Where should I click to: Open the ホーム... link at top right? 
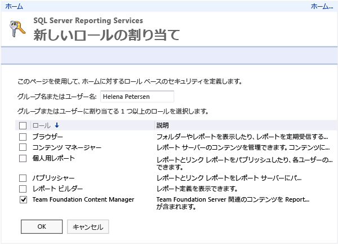[322, 6]
